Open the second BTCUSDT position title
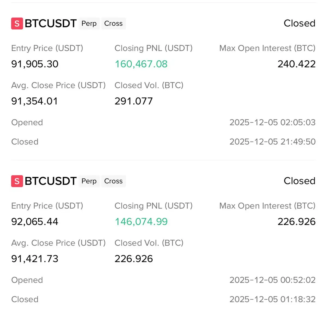The width and height of the screenshot is (327, 316). (x=51, y=181)
